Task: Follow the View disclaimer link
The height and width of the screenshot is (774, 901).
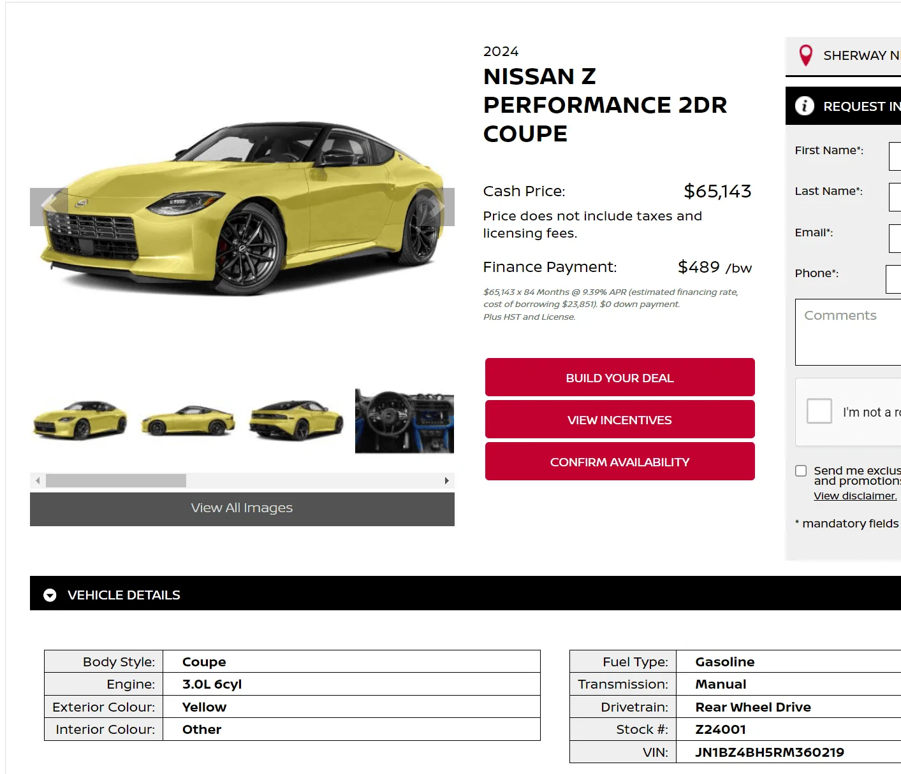Action: (x=855, y=496)
